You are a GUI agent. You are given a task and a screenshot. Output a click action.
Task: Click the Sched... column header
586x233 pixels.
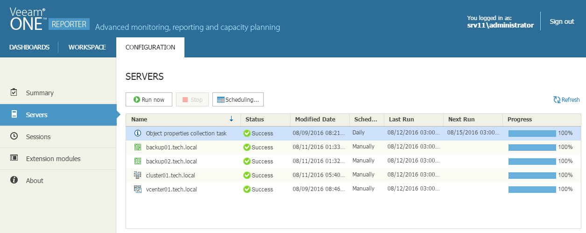pos(367,119)
